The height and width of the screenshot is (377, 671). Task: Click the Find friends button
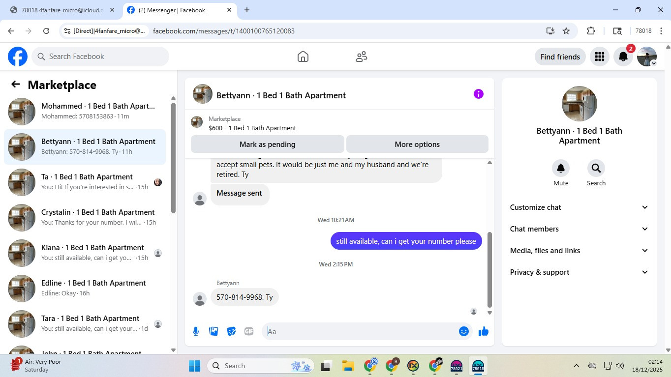click(x=560, y=57)
